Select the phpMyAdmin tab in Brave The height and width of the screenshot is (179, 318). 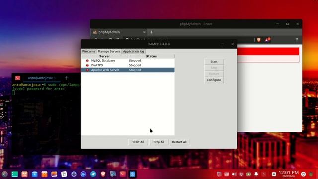pyautogui.click(x=119, y=32)
